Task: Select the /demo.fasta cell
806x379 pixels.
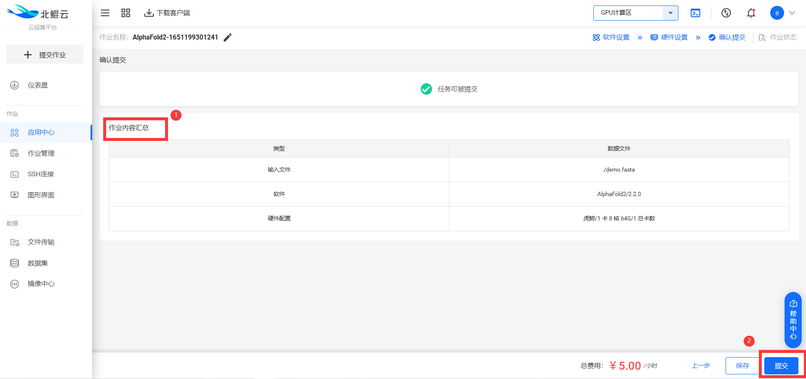Action: tap(619, 170)
